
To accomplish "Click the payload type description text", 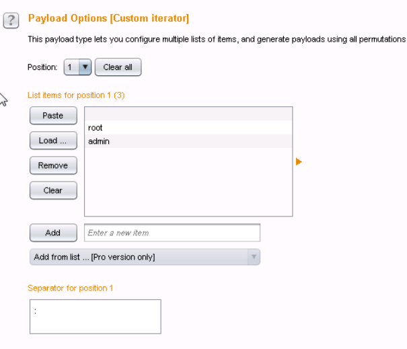I will [216, 40].
